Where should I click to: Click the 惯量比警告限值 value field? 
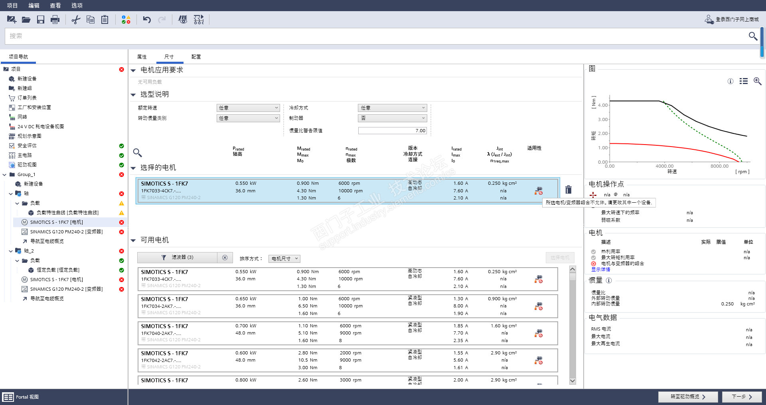click(393, 131)
